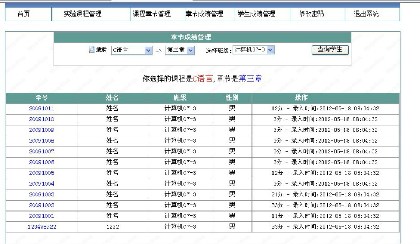The image size is (420, 244).
Task: Open the 第三章 chapter dropdown
Action: click(x=180, y=50)
